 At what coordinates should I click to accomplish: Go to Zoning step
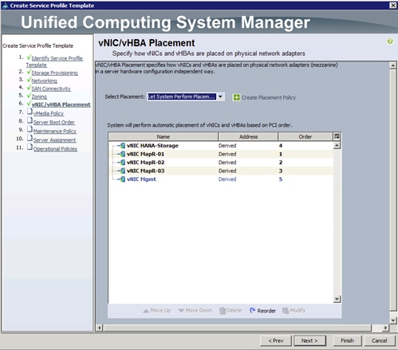click(39, 96)
